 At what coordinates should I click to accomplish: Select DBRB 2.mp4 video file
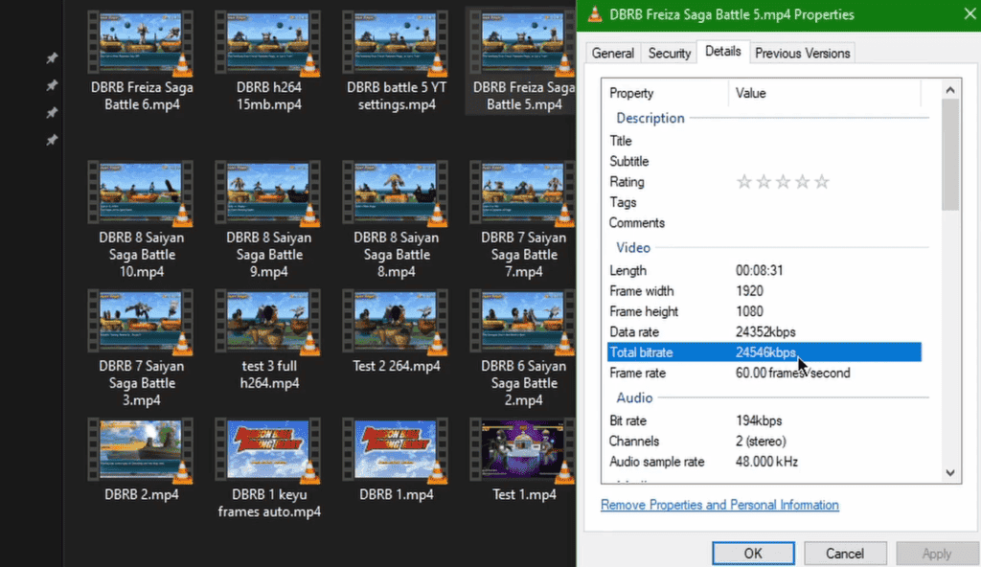click(x=142, y=461)
